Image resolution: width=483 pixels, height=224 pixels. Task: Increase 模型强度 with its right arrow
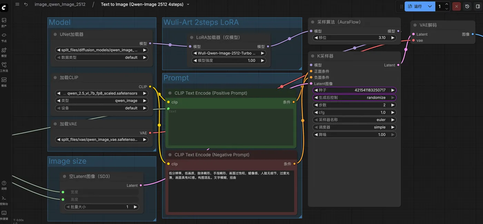[263, 60]
